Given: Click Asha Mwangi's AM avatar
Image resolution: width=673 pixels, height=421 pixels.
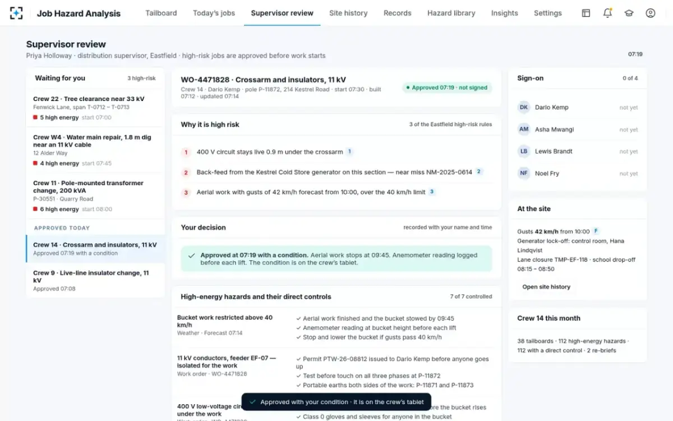Looking at the screenshot, I should tap(524, 129).
